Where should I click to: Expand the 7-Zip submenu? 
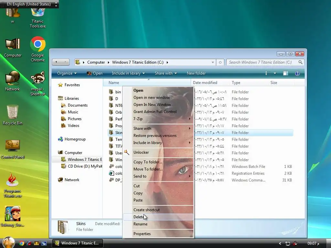[189, 119]
